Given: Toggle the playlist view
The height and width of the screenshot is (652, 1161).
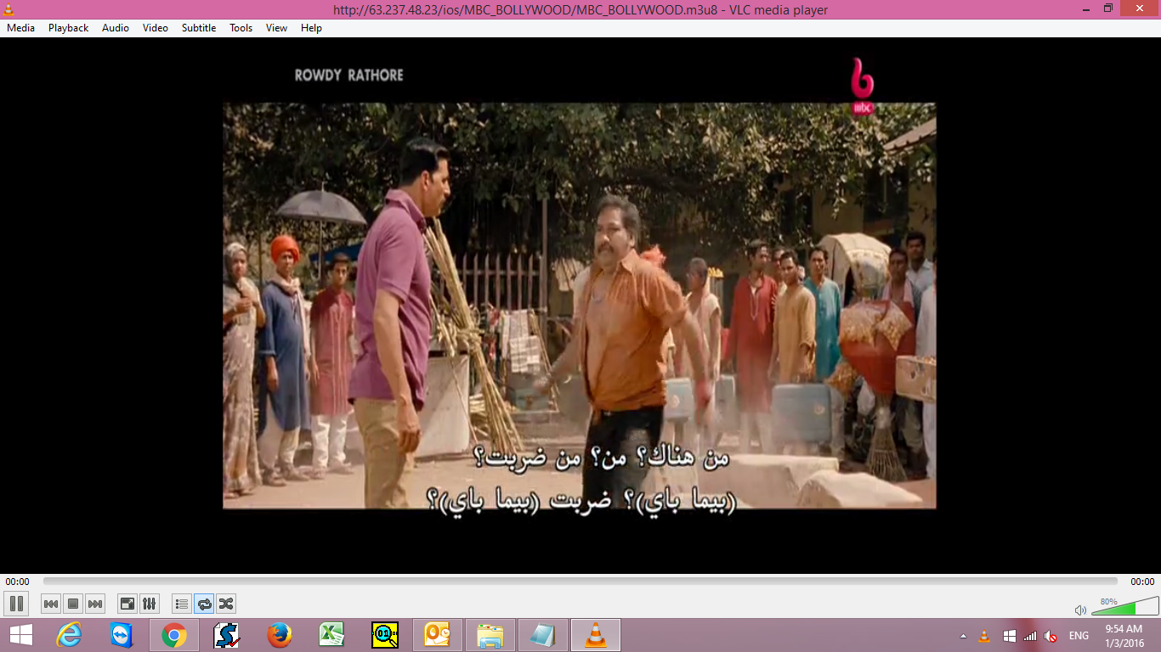Looking at the screenshot, I should click(x=182, y=604).
